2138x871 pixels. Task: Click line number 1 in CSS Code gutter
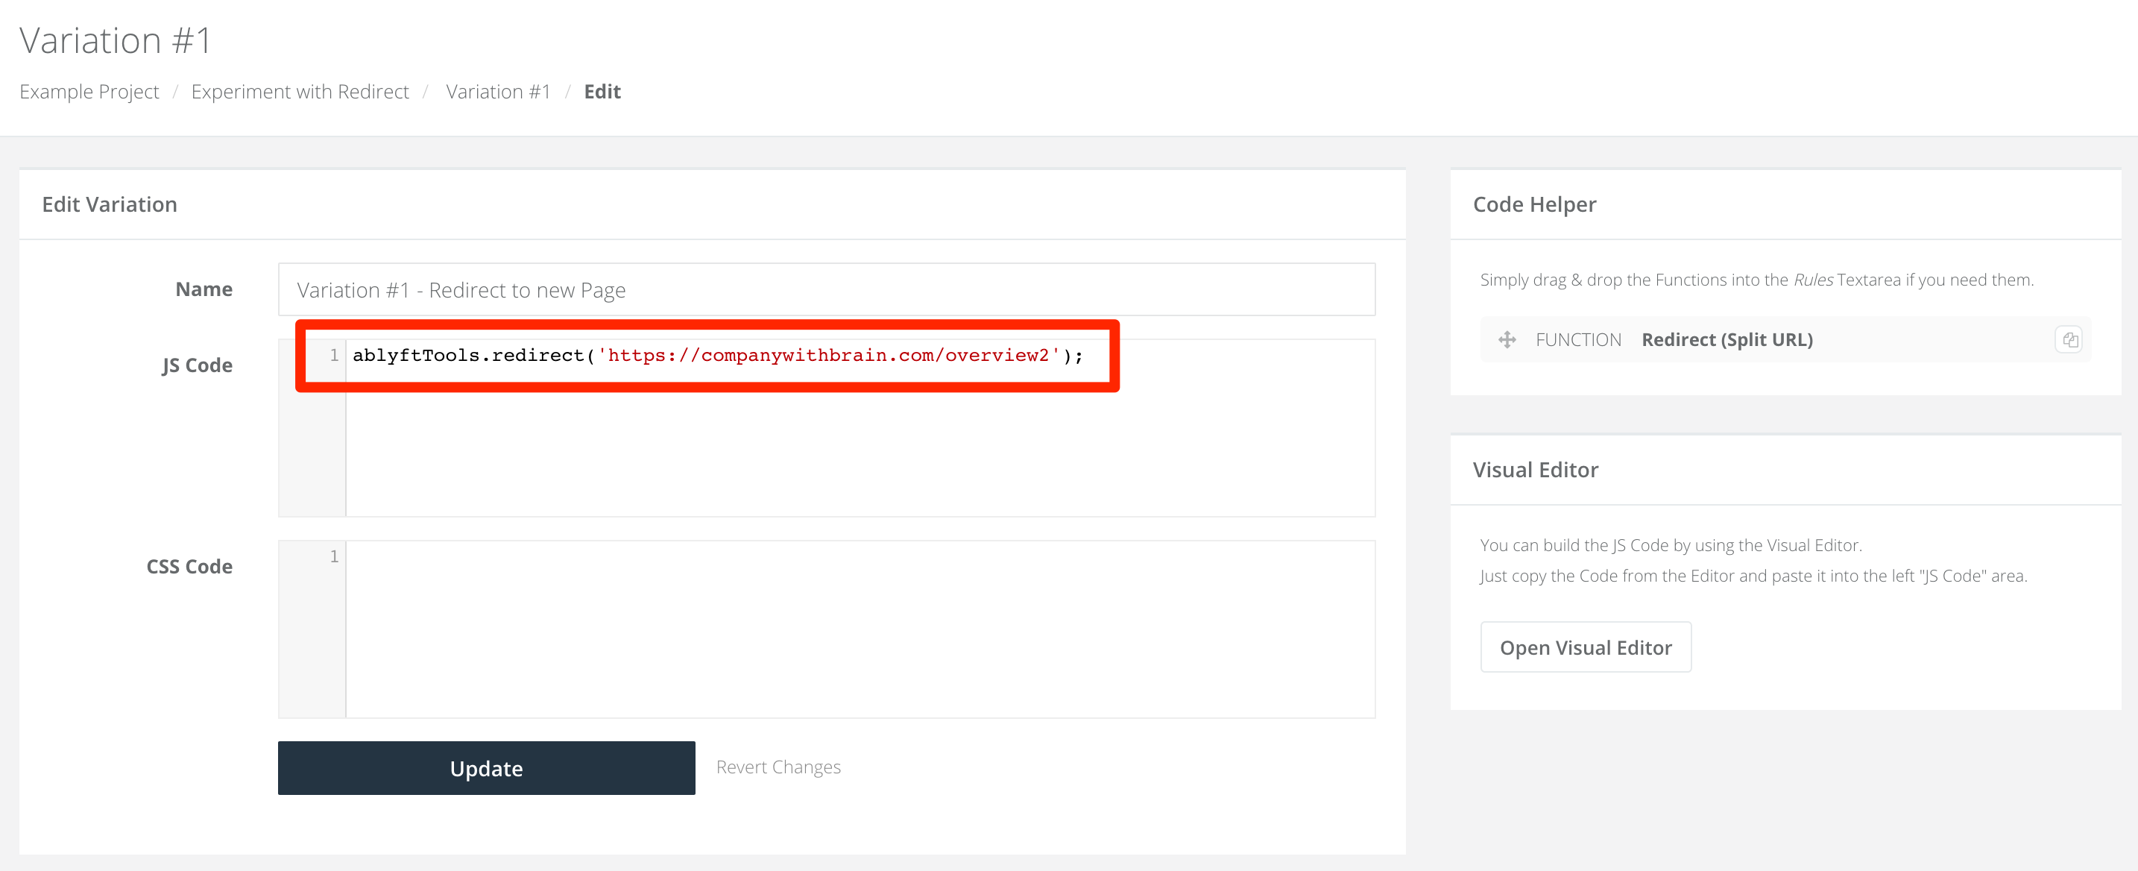coord(334,557)
